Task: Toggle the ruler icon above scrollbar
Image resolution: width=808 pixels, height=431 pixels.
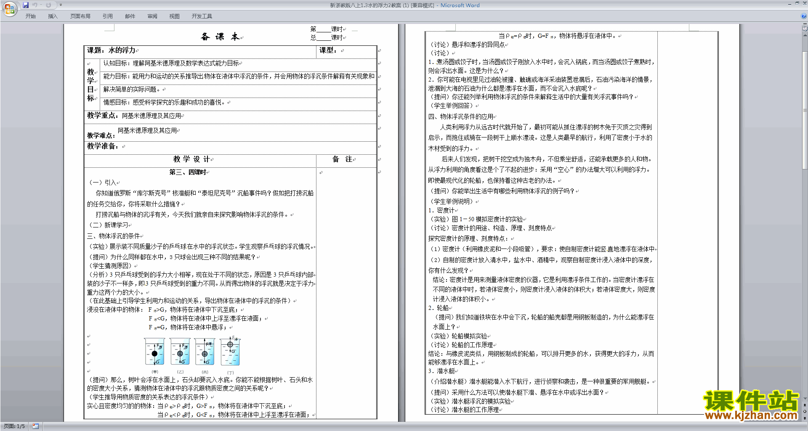Action: (x=805, y=29)
